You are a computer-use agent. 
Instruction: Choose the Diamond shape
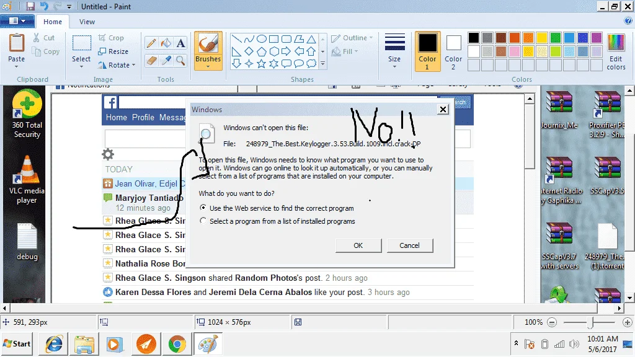tap(249, 51)
